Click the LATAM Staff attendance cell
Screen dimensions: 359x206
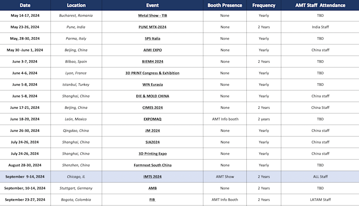(320, 200)
